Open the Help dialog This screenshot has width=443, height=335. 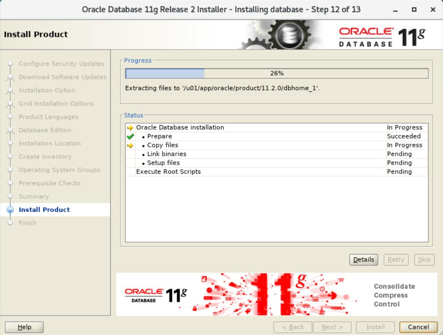pyautogui.click(x=24, y=327)
